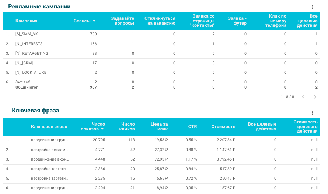Go to next page of campaigns table
The width and height of the screenshot is (328, 194).
(x=315, y=97)
